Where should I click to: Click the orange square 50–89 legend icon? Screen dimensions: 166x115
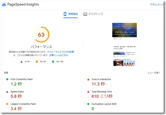click(37, 62)
